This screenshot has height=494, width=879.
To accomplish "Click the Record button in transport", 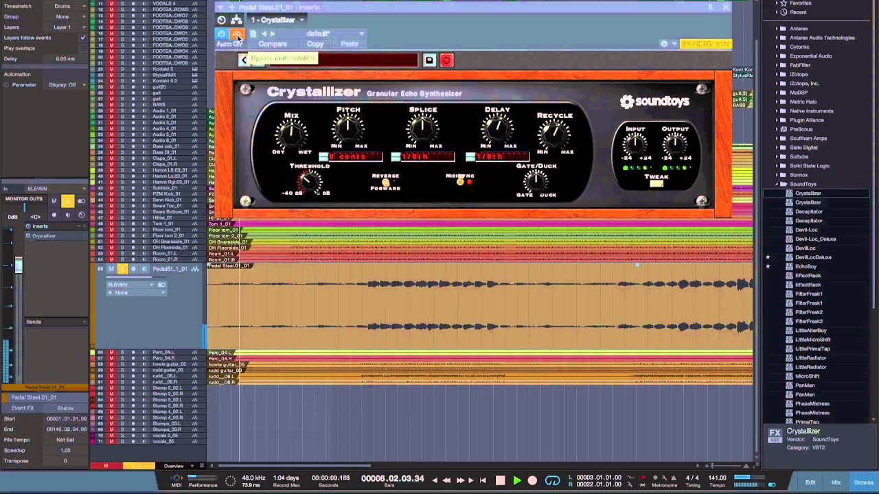I will (532, 481).
